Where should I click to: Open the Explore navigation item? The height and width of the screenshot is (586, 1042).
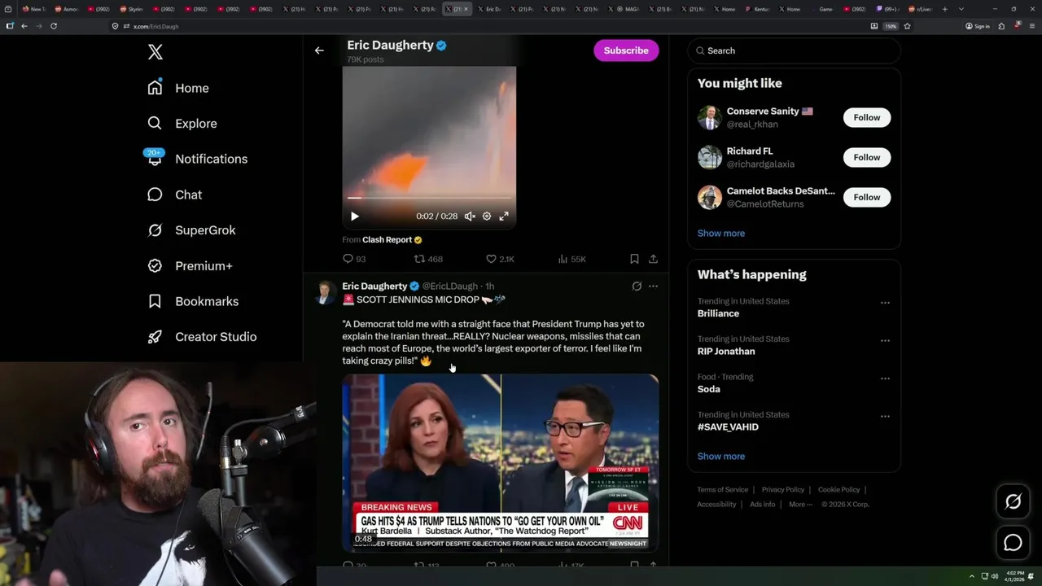pos(182,124)
